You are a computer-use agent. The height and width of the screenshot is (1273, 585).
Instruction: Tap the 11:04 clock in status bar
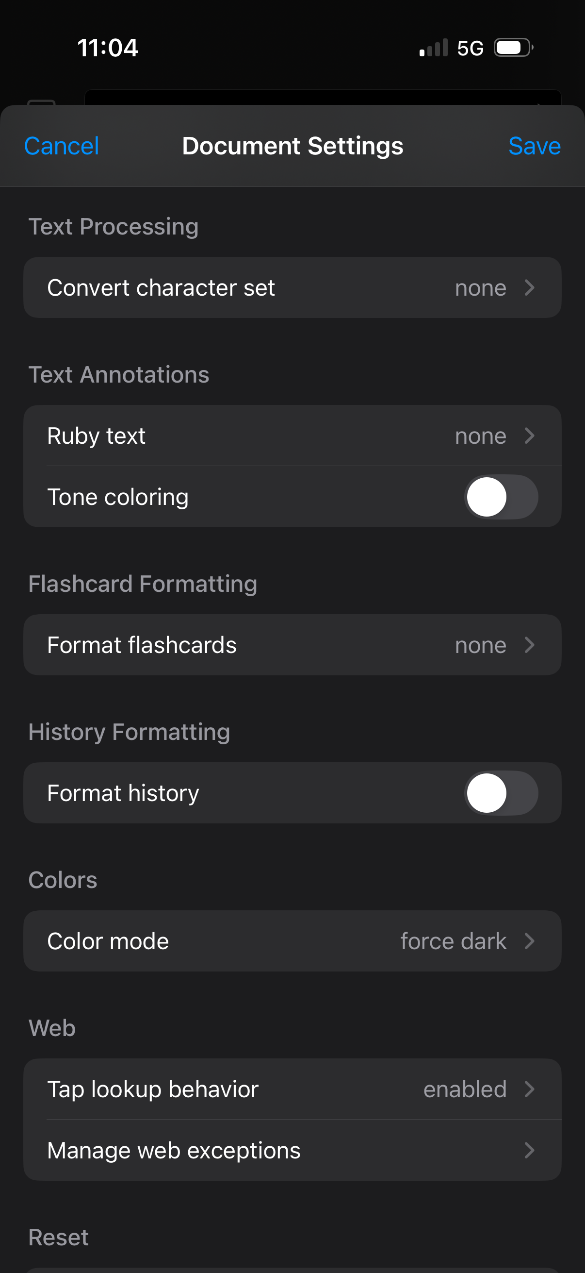108,48
